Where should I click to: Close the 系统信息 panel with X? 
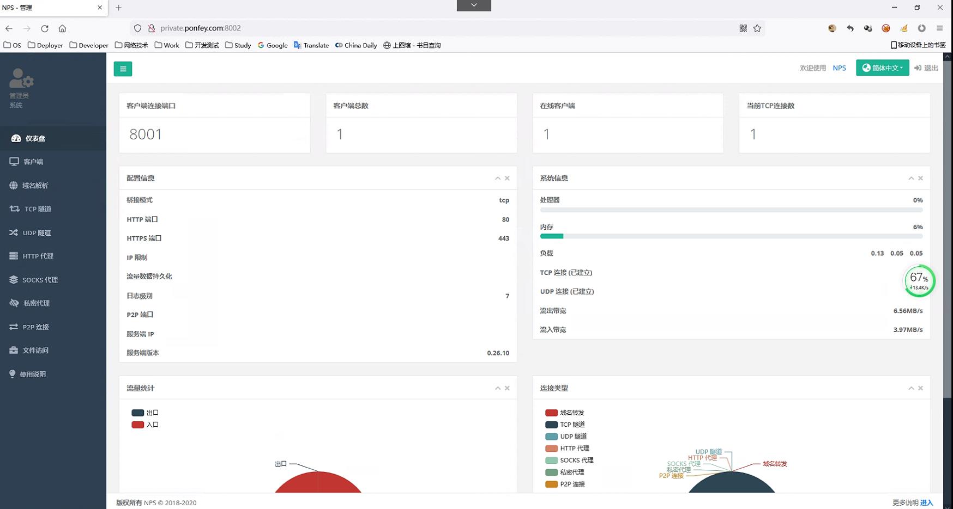920,178
